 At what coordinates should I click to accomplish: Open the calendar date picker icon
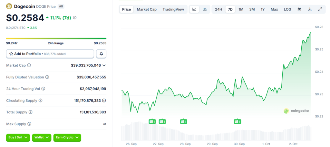(299, 9)
